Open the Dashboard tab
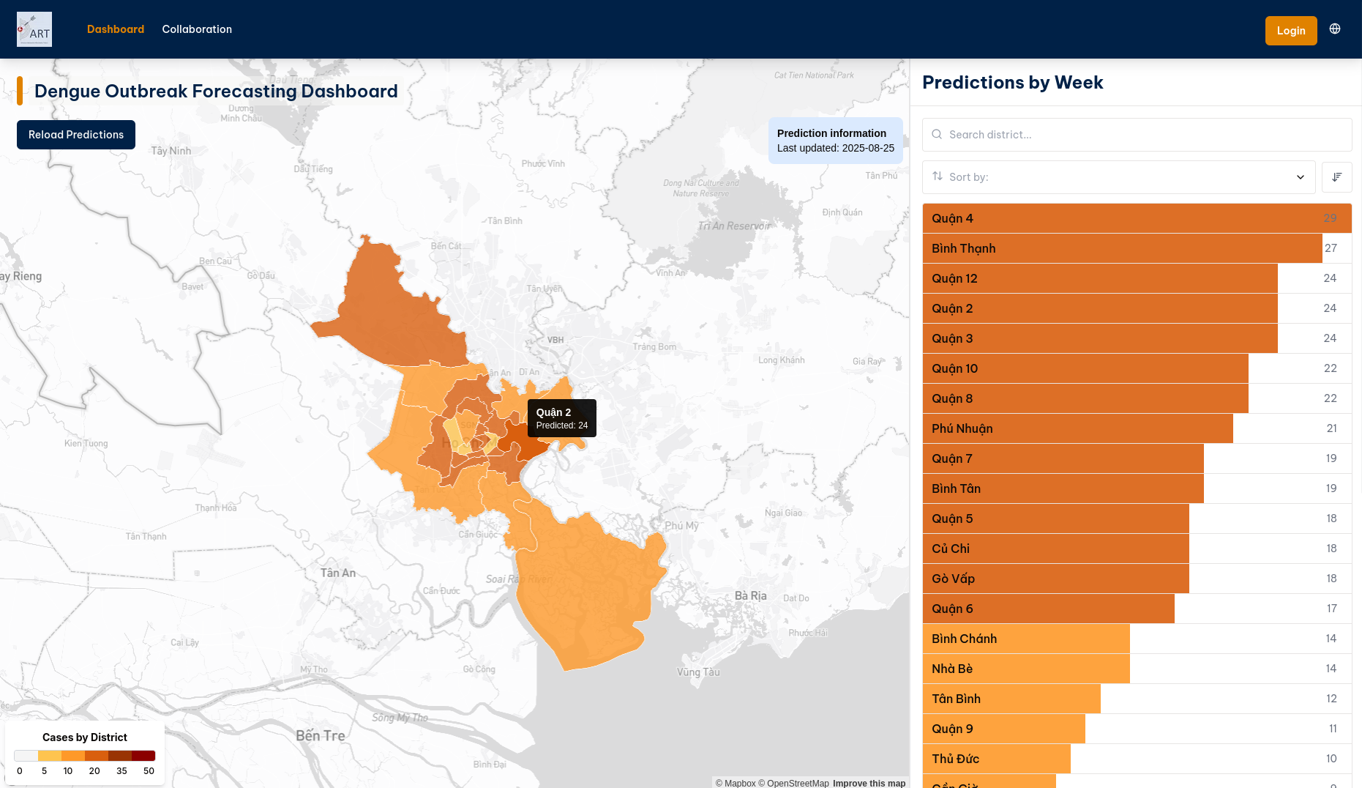This screenshot has width=1362, height=788. (x=116, y=29)
